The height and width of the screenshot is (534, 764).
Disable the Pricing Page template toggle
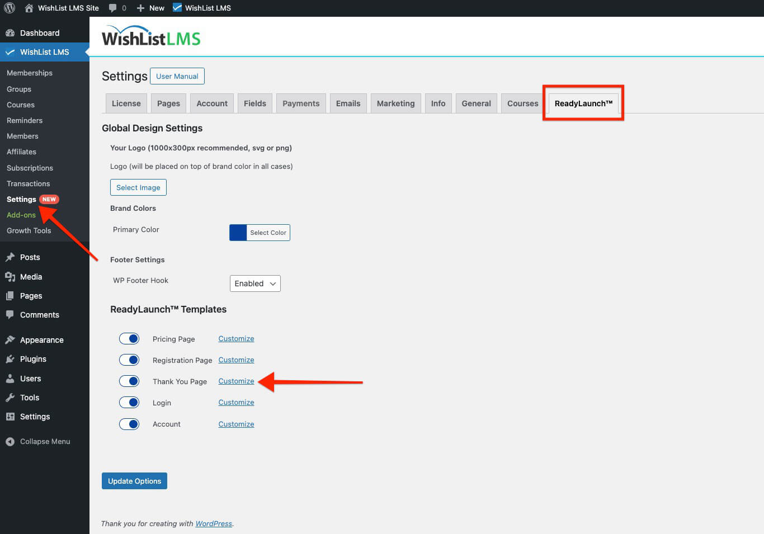coord(129,338)
